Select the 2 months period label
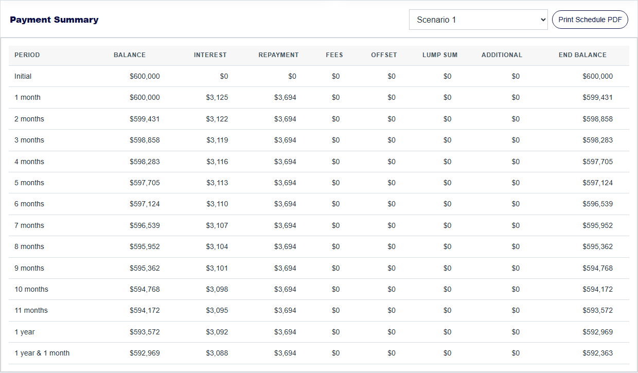The width and height of the screenshot is (638, 373). tap(29, 119)
